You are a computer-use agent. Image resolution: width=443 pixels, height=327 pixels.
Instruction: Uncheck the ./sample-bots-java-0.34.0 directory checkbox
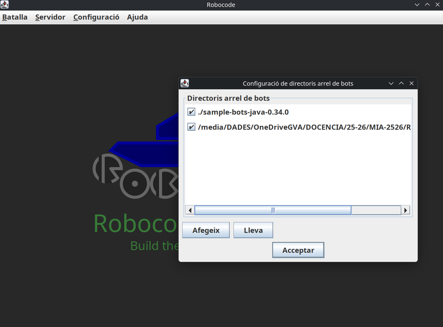point(191,112)
